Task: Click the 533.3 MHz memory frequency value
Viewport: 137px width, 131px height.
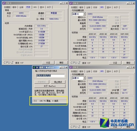Action: (42, 26)
